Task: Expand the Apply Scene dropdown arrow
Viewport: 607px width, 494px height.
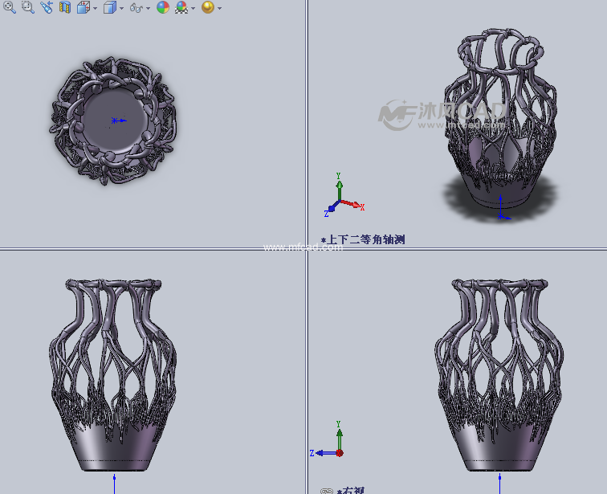Action: coord(194,8)
